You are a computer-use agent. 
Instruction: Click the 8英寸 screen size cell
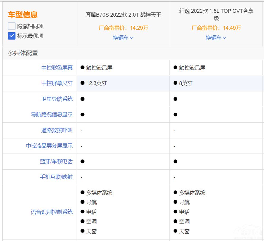[186, 83]
